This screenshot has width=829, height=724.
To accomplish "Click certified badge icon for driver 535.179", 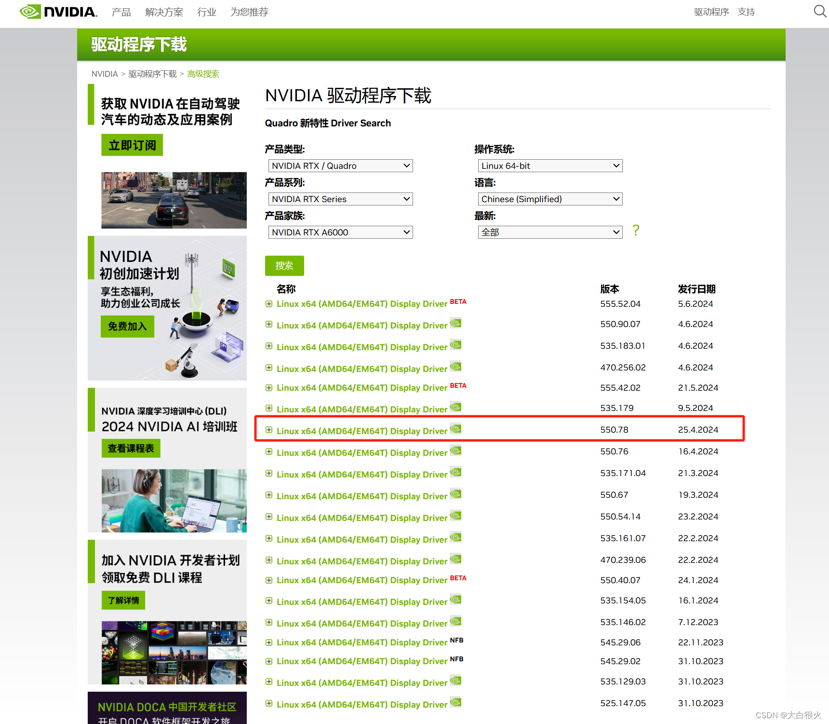I will (455, 407).
